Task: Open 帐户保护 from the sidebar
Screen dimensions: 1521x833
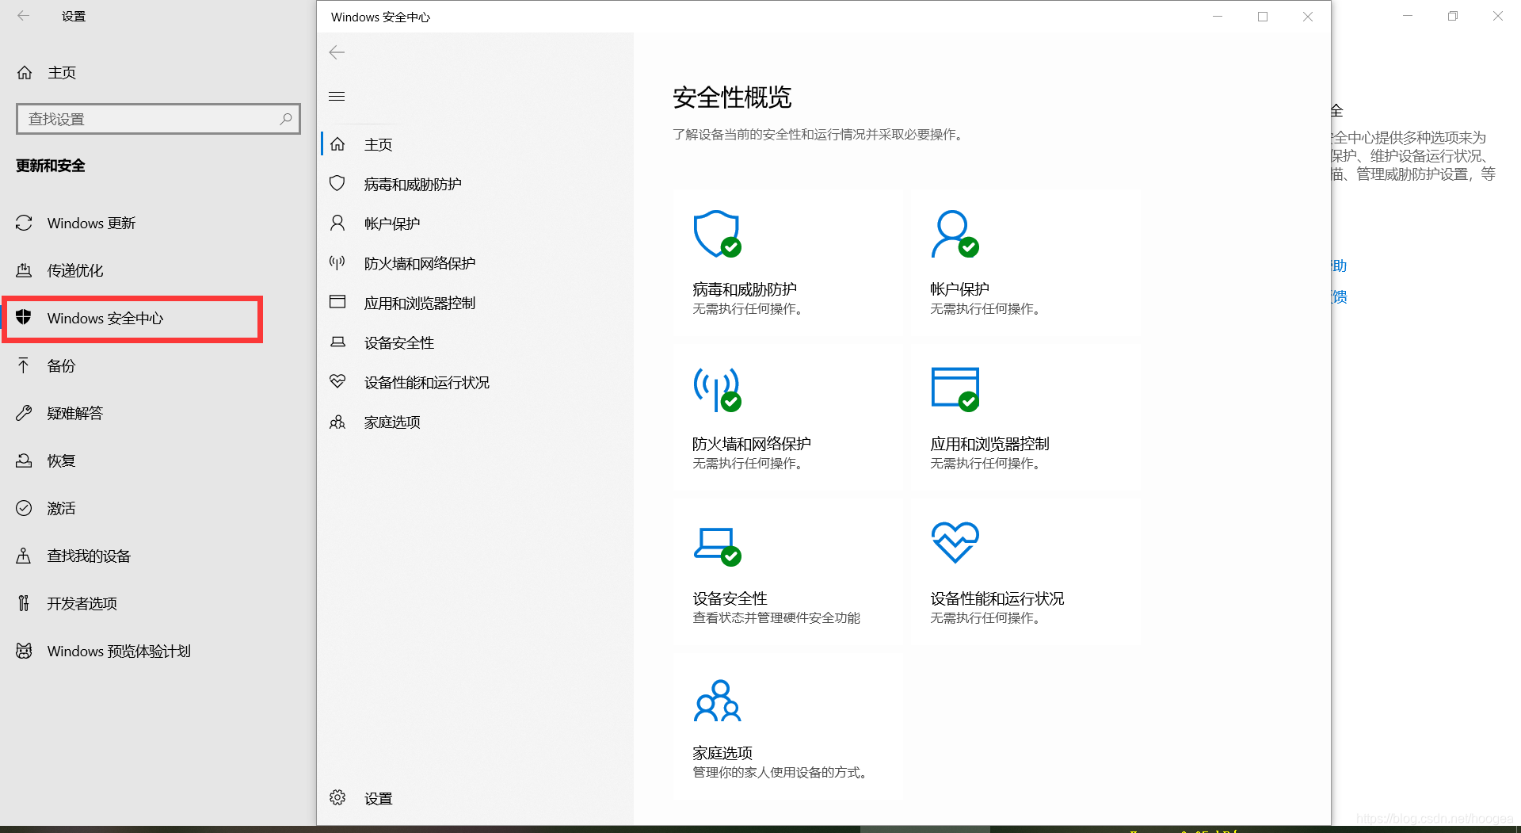Action: pyautogui.click(x=391, y=223)
